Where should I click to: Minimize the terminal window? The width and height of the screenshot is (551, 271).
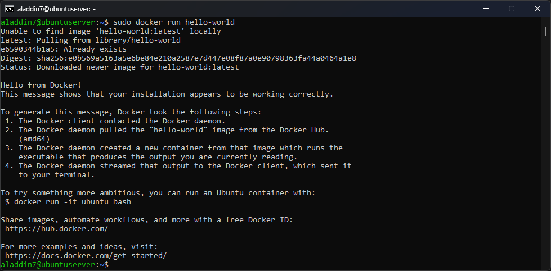(x=486, y=9)
